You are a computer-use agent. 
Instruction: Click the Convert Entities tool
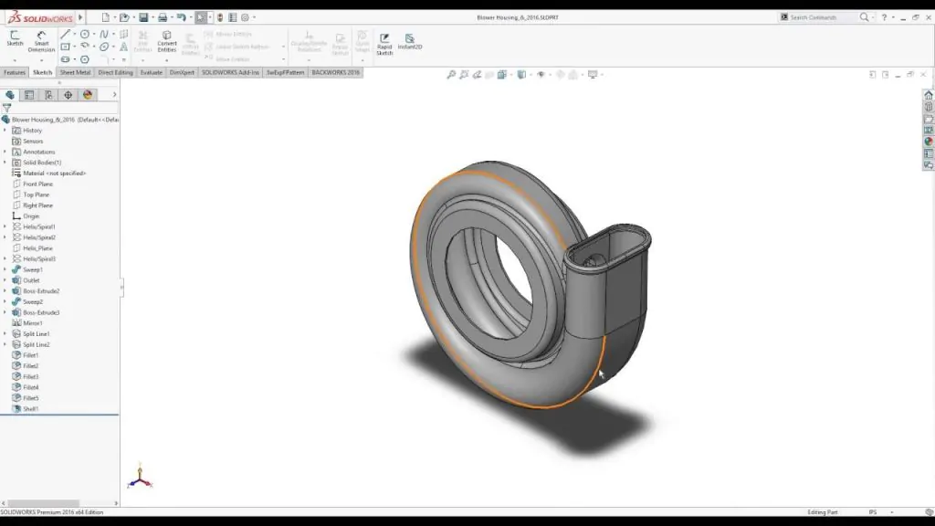pos(167,41)
